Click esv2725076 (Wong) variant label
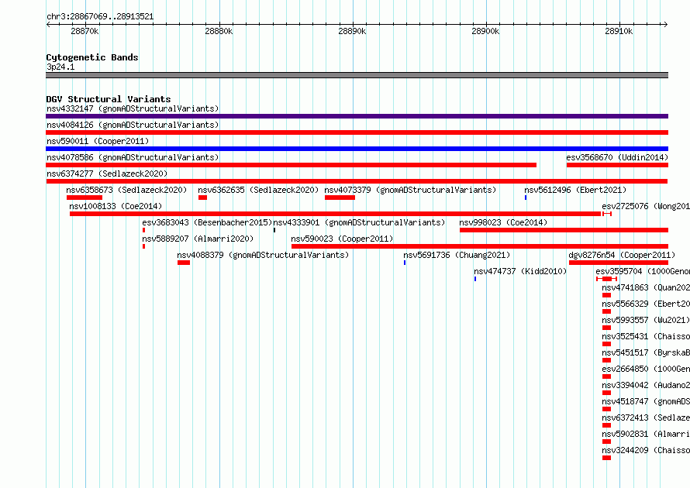Screen dimensions: 690x488 646,206
